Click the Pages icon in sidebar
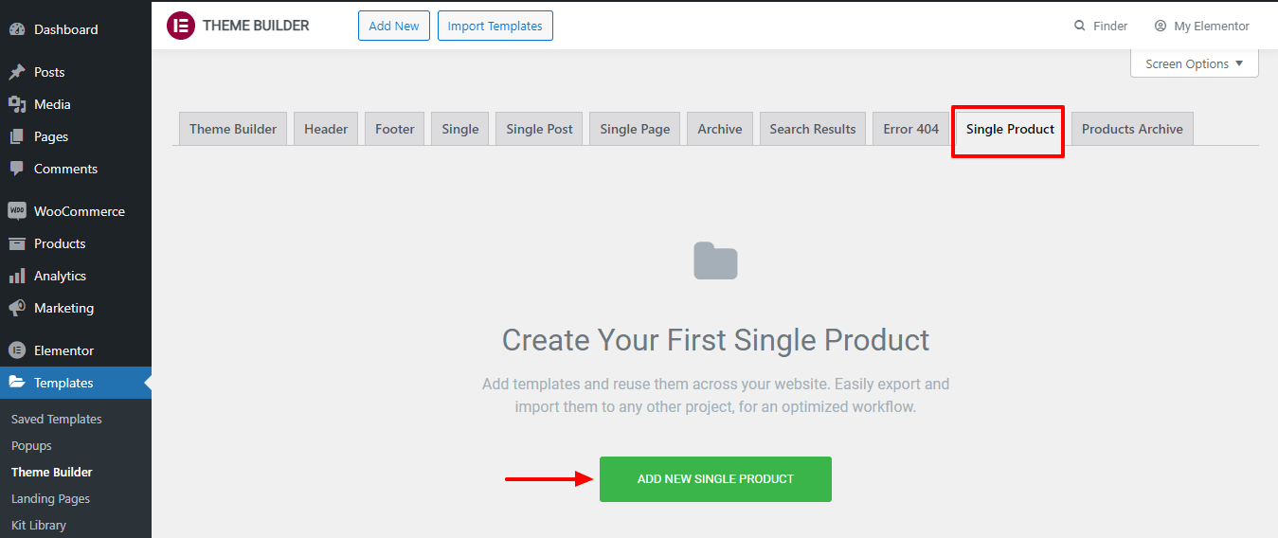This screenshot has height=538, width=1278. tap(17, 136)
